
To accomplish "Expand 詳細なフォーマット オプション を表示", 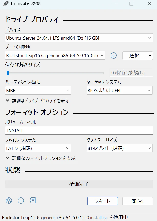I will [x=41, y=158].
